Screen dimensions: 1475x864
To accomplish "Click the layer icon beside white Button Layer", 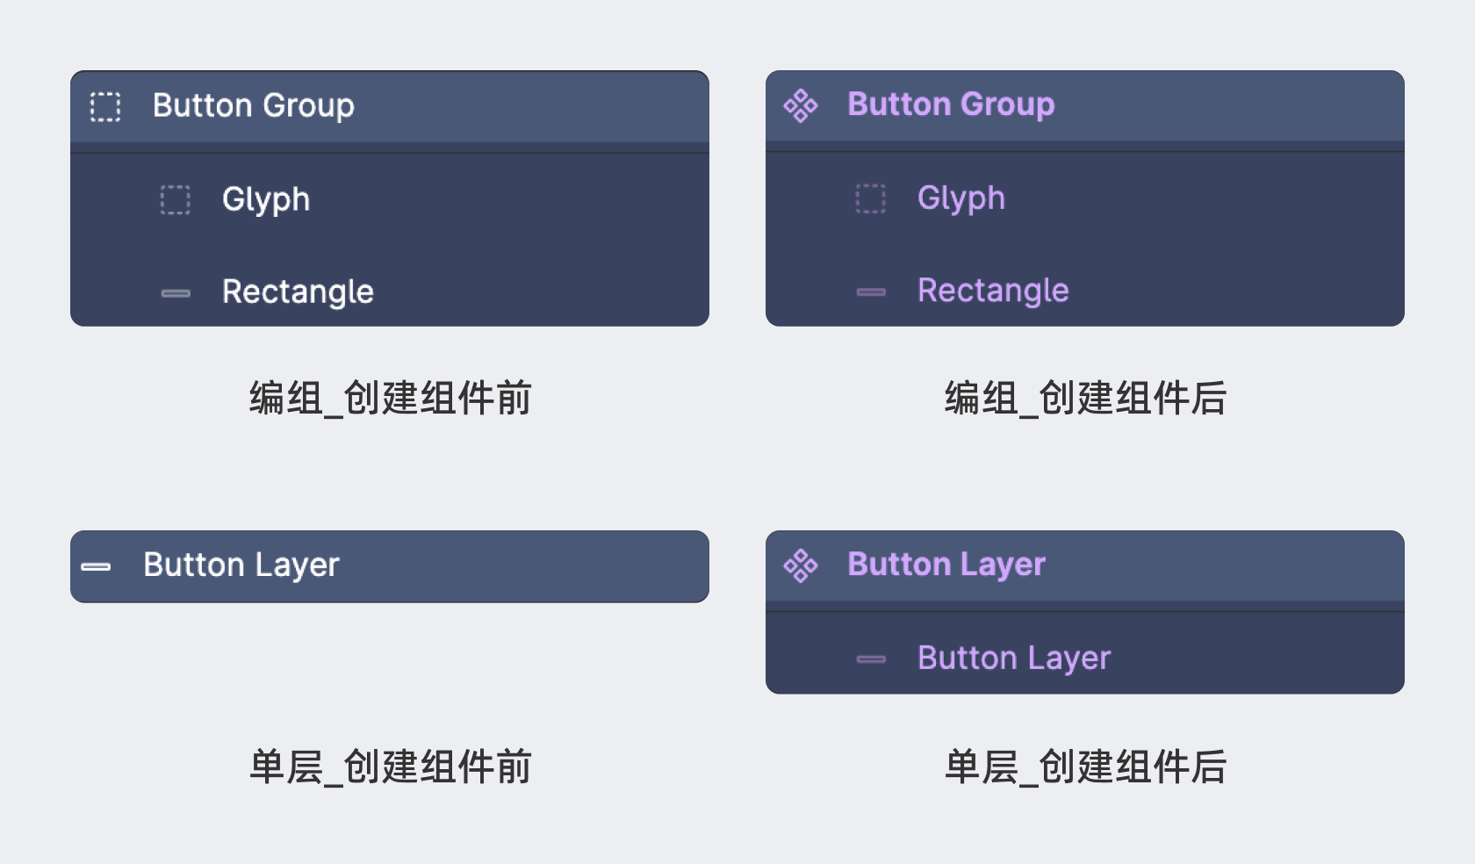I will click(96, 566).
